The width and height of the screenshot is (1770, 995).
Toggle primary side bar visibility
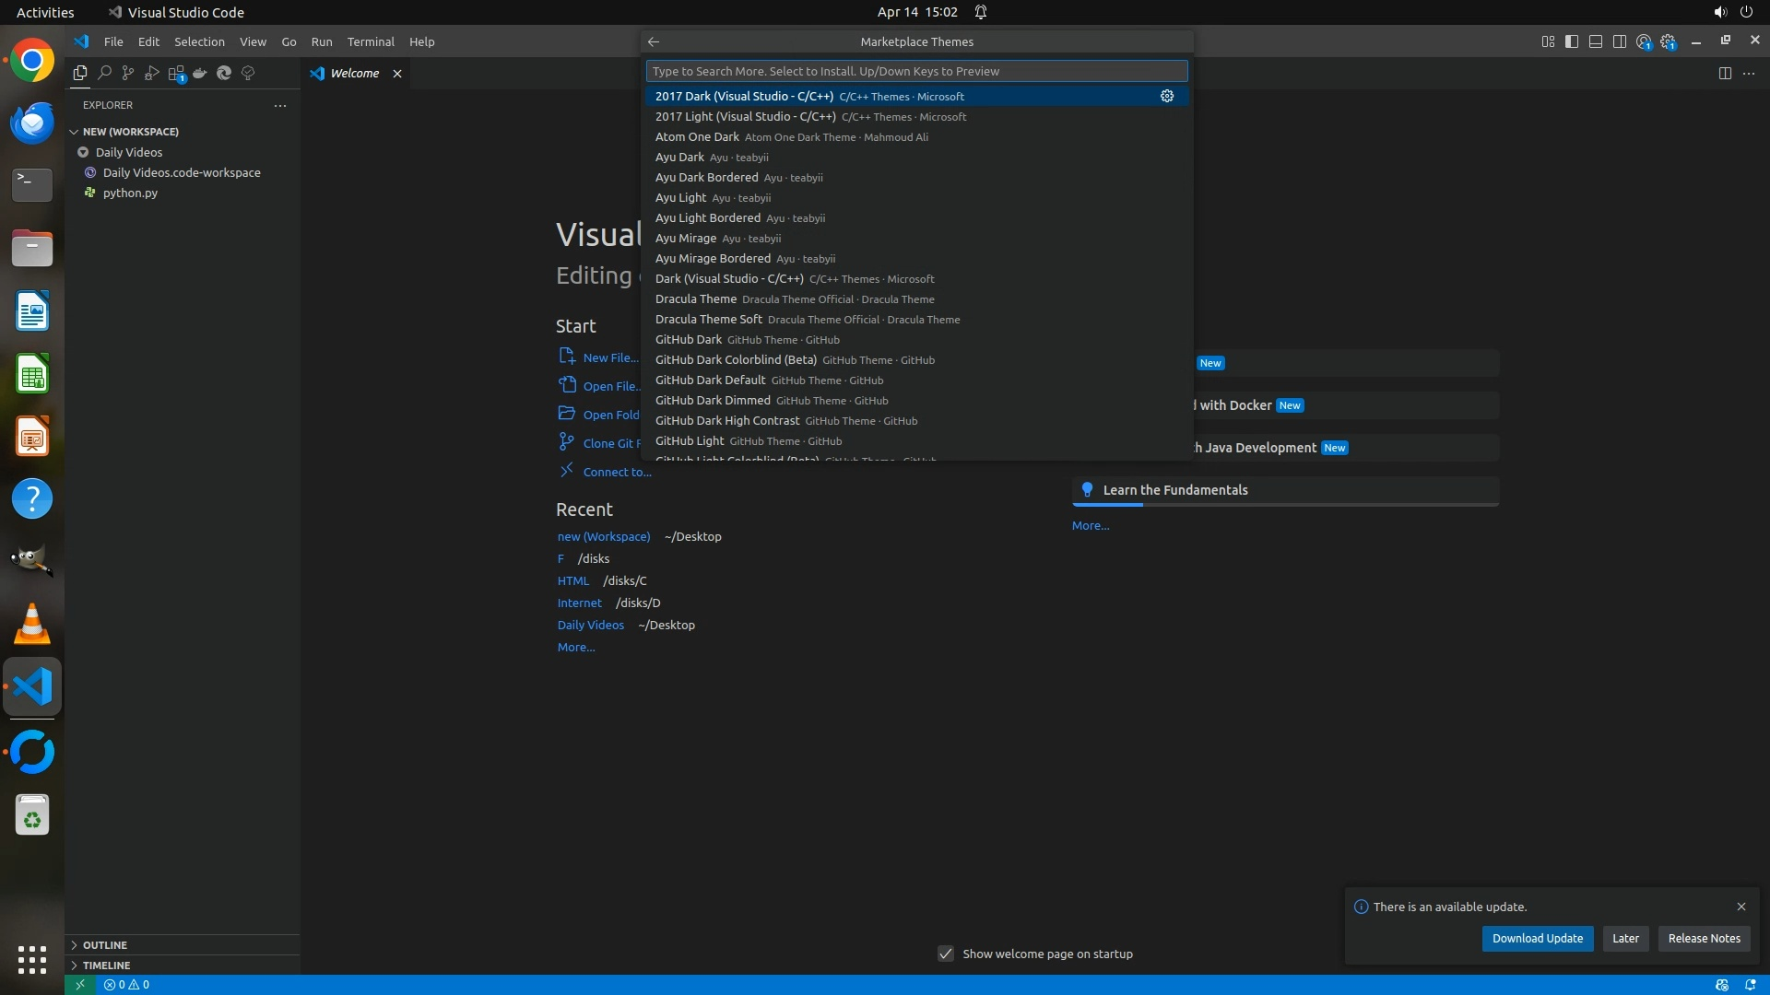[x=1572, y=41]
